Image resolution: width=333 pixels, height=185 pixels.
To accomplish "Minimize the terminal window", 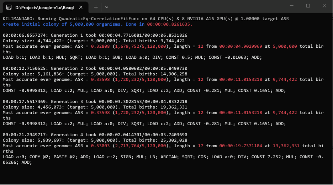I will (x=292, y=6).
